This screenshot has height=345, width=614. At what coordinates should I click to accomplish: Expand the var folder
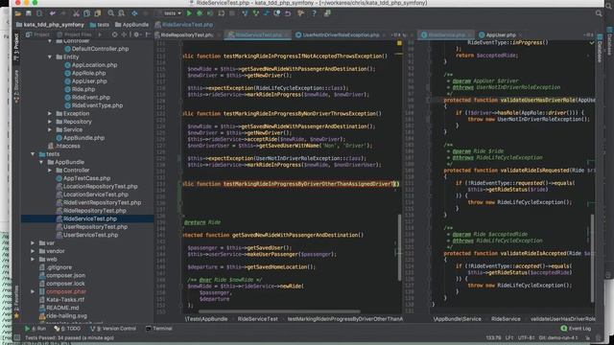(x=33, y=243)
